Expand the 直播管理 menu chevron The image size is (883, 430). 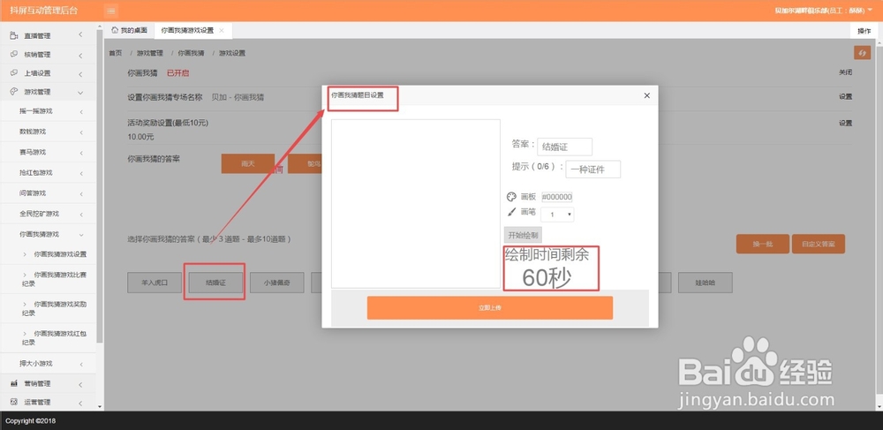pos(80,35)
